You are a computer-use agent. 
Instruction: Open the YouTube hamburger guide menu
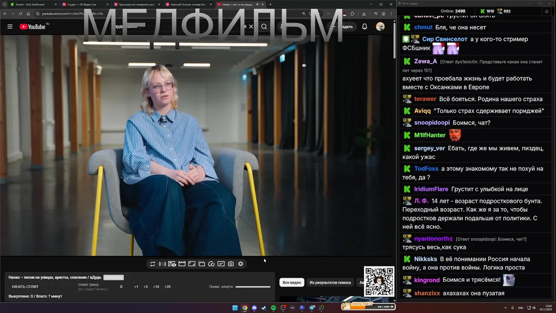point(10,27)
